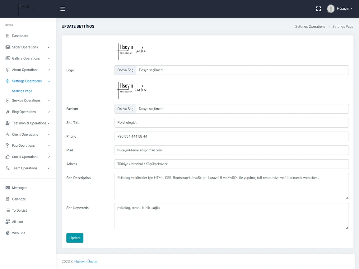Click the Favicon preview image
Image resolution: width=359 pixels, height=269 pixels.
[132, 90]
